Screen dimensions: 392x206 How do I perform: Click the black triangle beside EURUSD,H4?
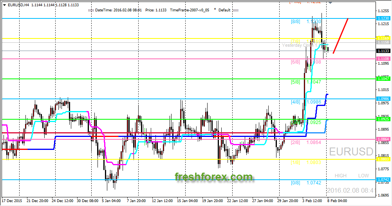(x=5, y=5)
